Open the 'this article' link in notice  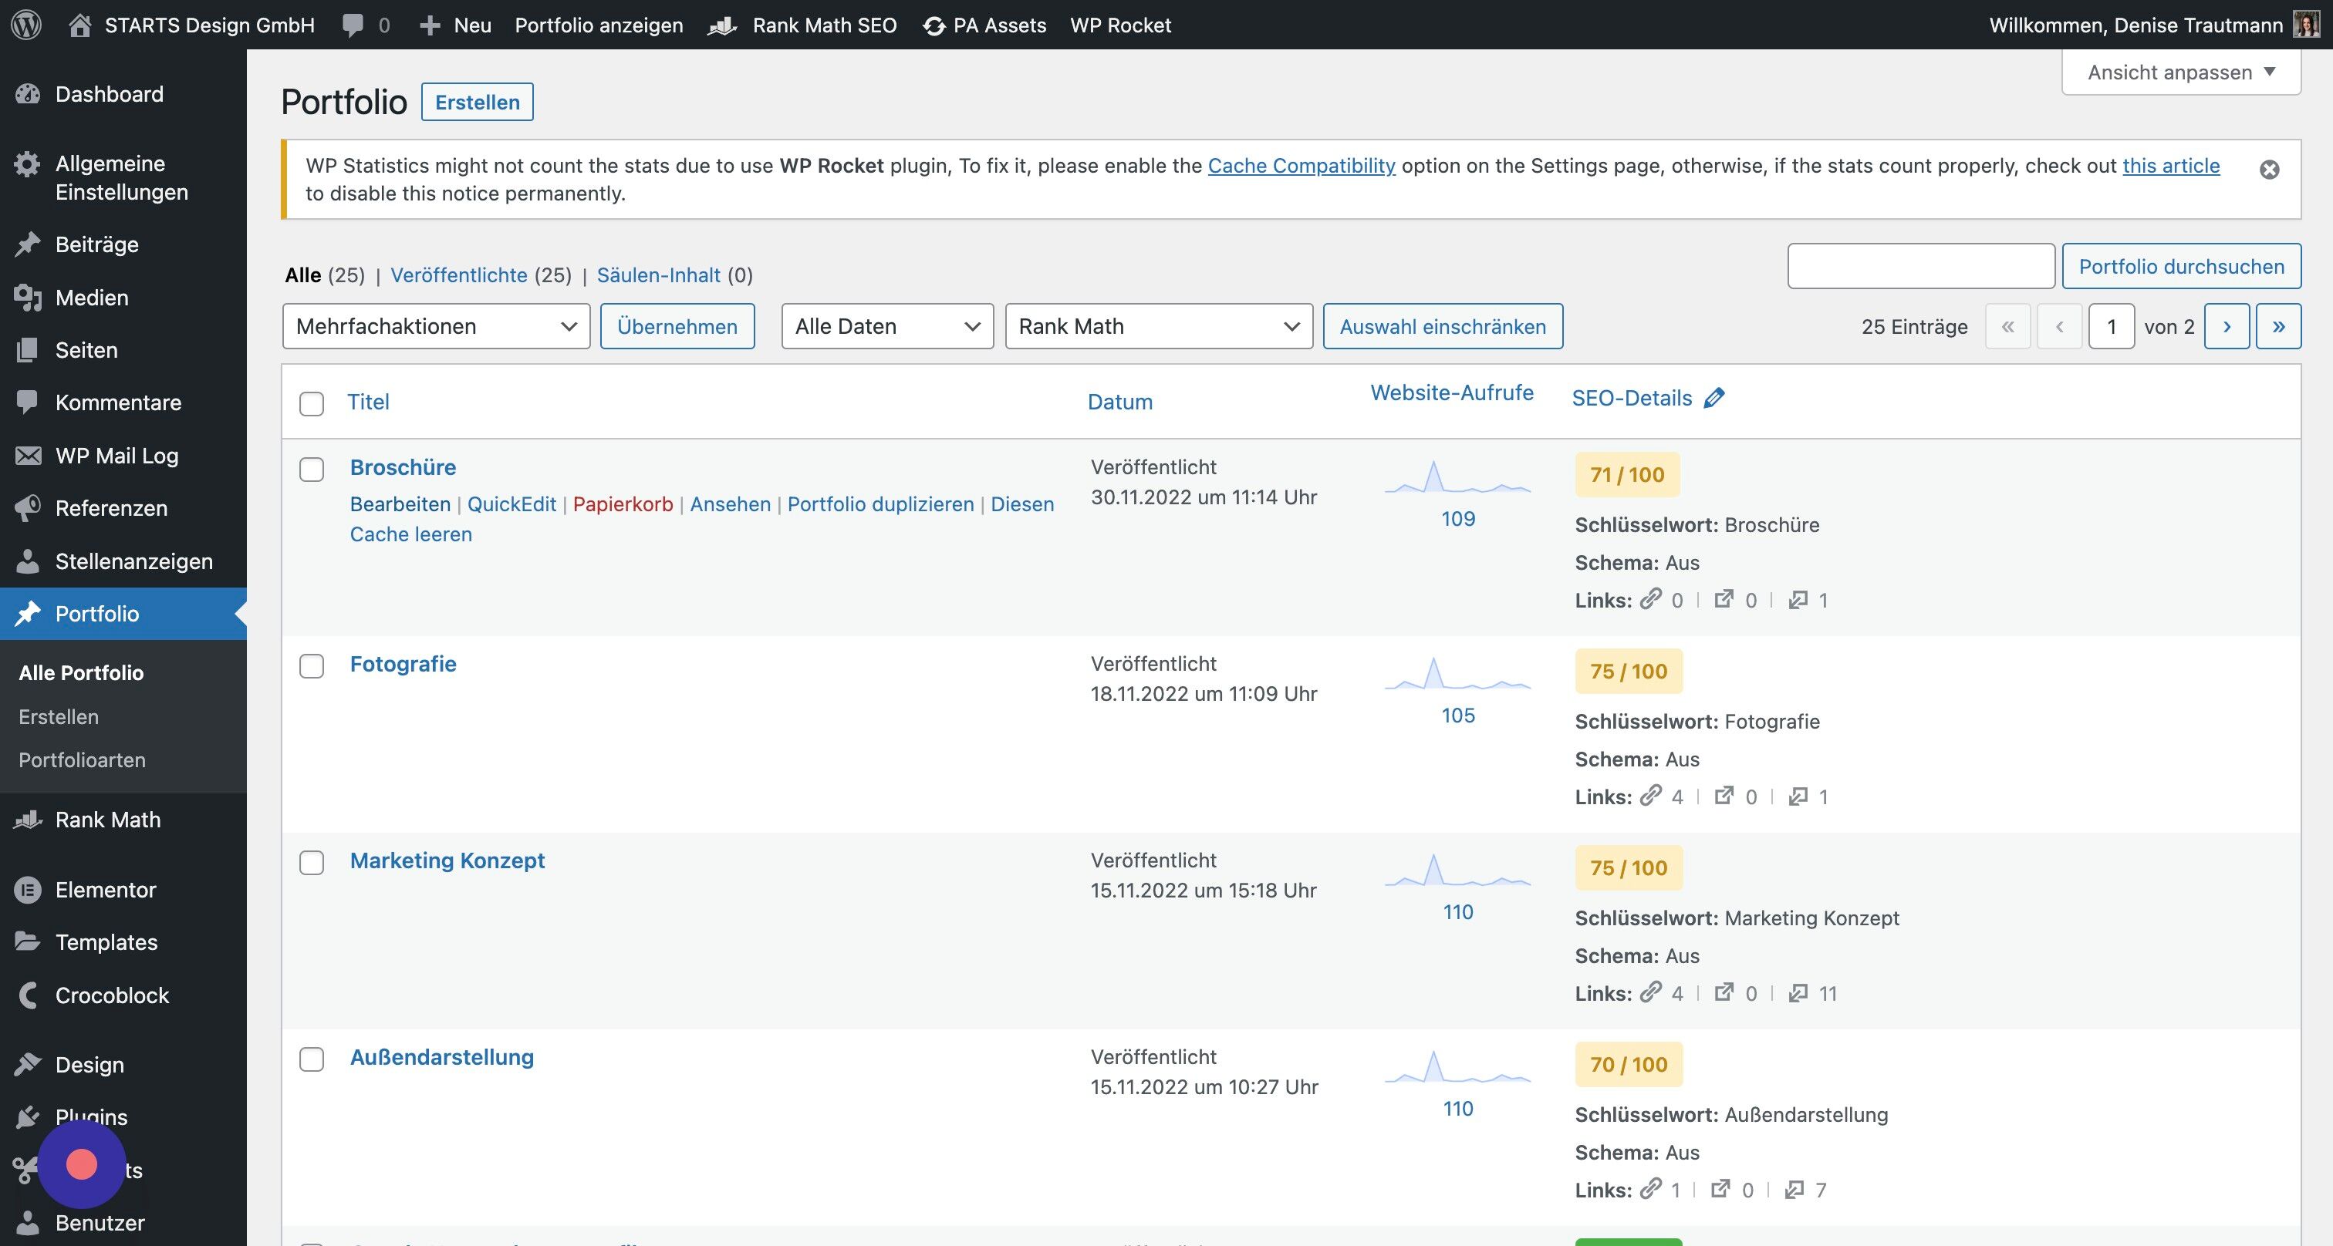(x=2171, y=166)
